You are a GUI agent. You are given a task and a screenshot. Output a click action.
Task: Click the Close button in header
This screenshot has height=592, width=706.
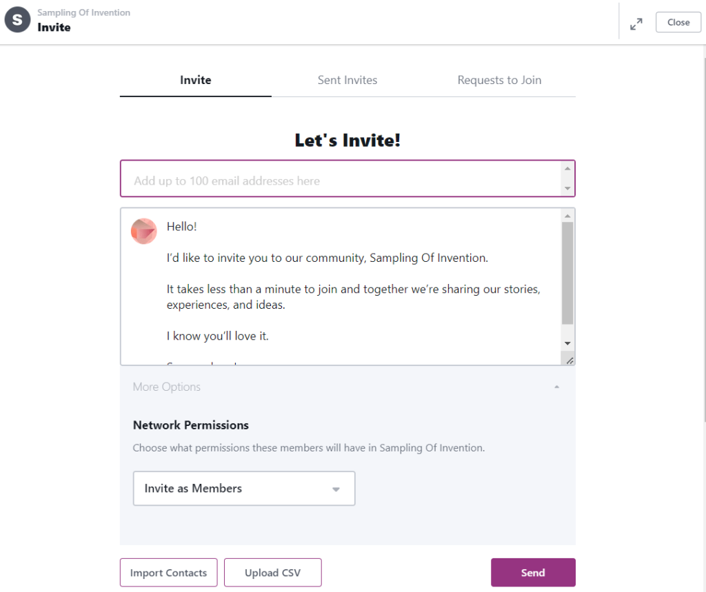pyautogui.click(x=678, y=23)
